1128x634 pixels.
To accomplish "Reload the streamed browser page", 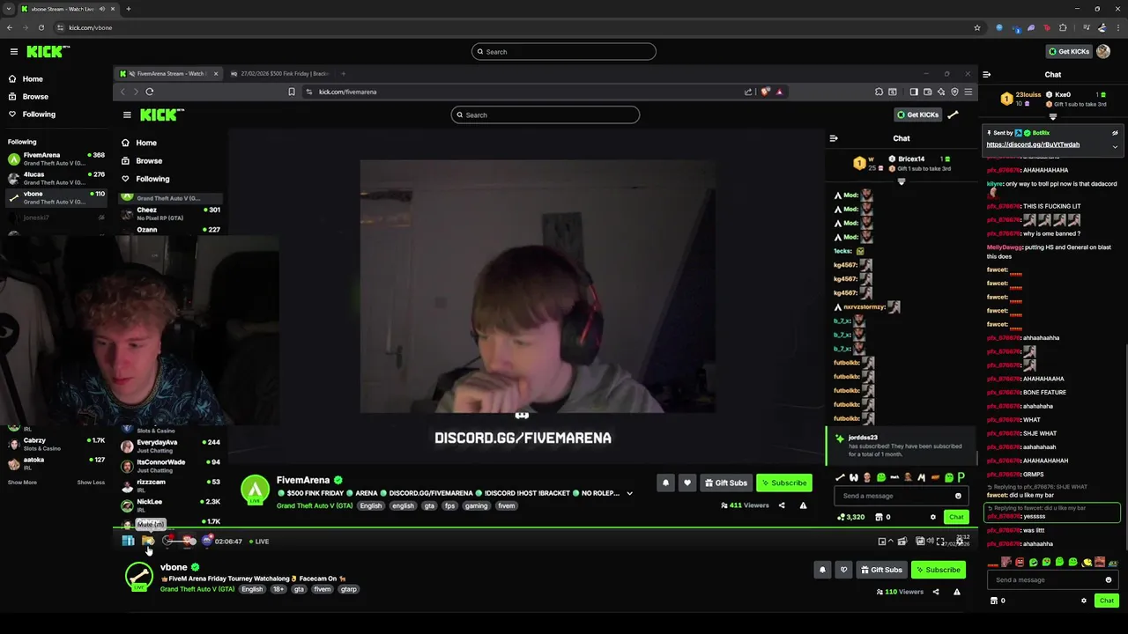I will point(150,92).
